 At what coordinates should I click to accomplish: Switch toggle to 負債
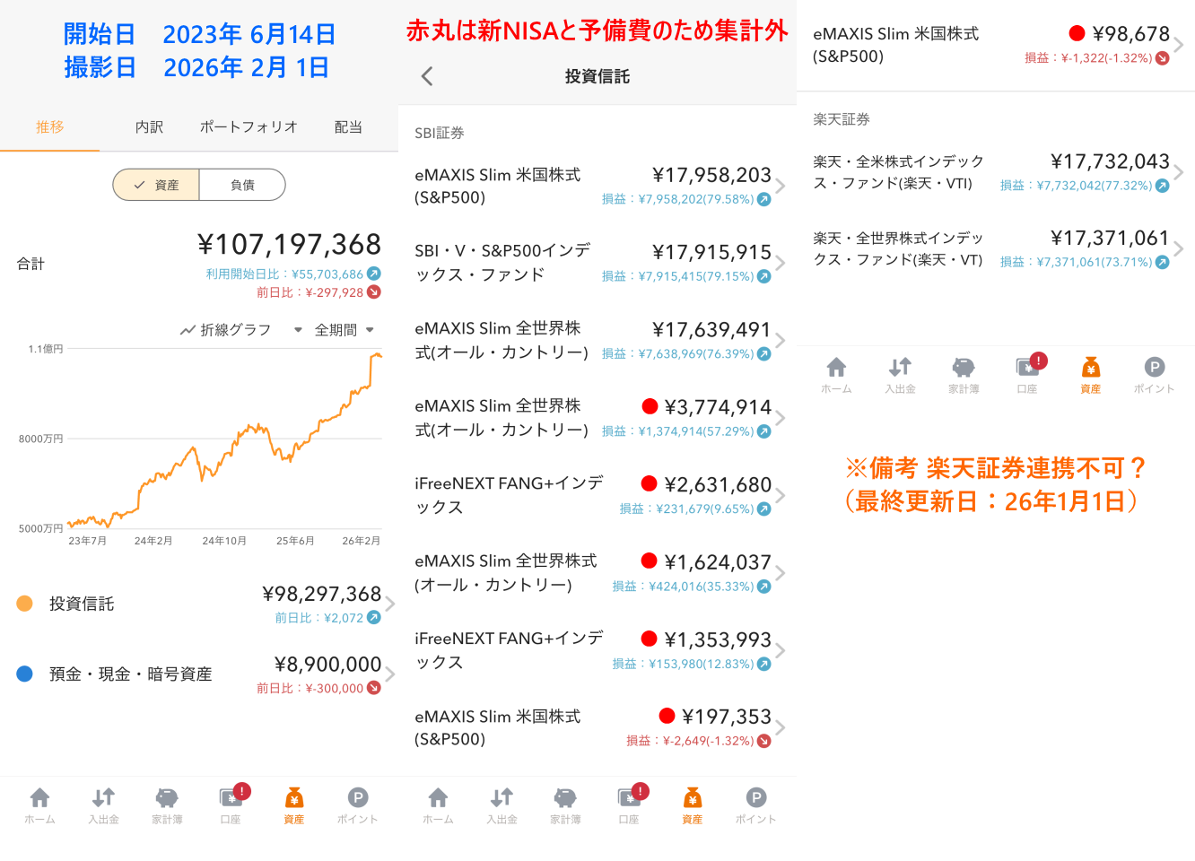coord(242,185)
